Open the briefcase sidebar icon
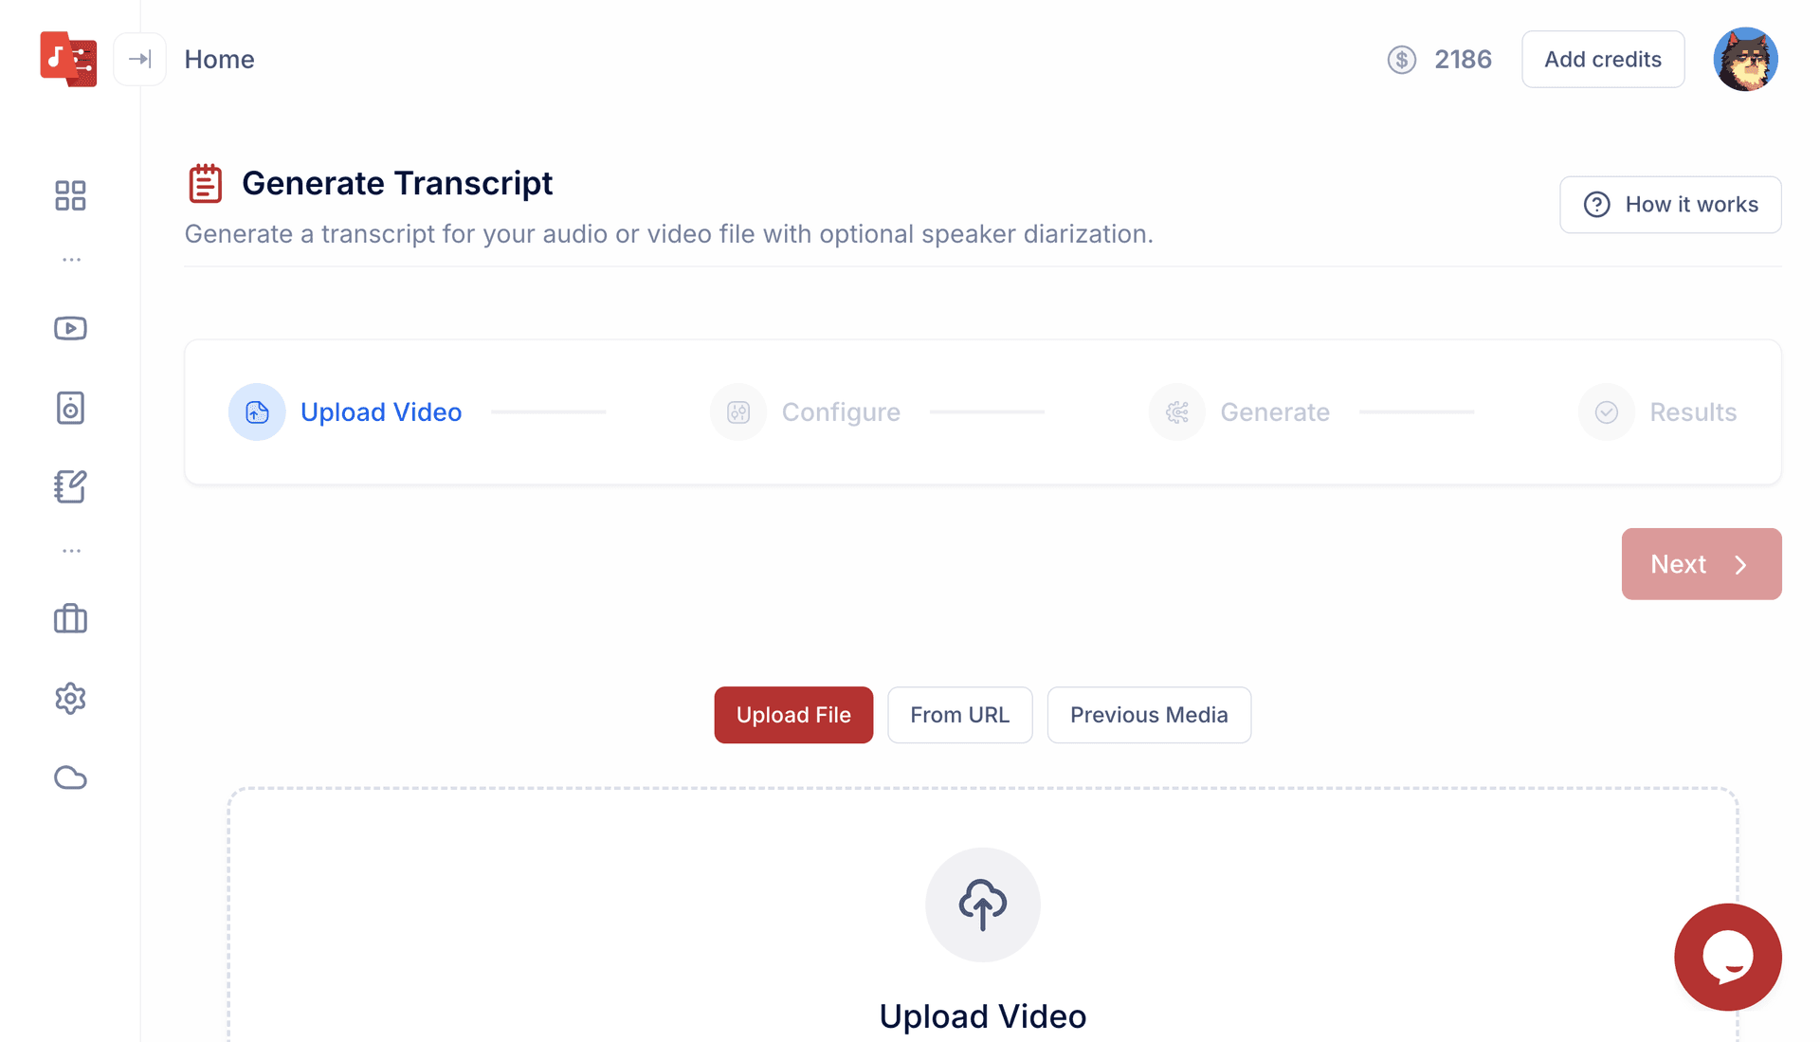The width and height of the screenshot is (1820, 1042). coord(70,619)
